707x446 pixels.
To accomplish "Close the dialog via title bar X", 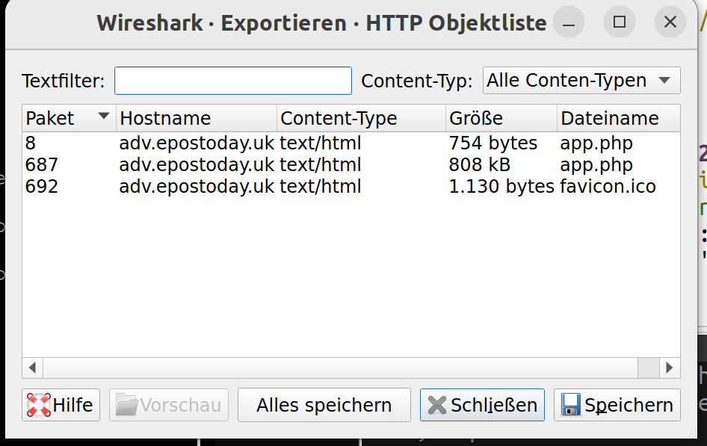I will [670, 22].
